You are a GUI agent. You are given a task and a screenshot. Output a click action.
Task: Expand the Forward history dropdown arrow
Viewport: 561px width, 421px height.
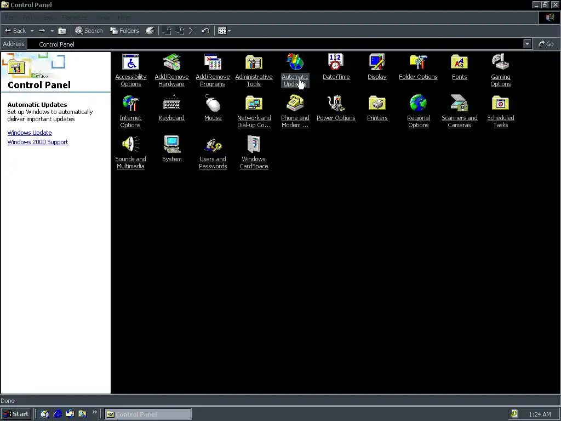pos(52,31)
